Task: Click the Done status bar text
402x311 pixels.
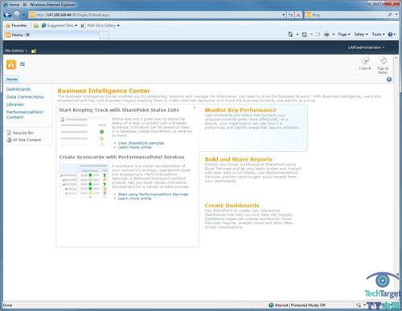Action: coord(7,305)
